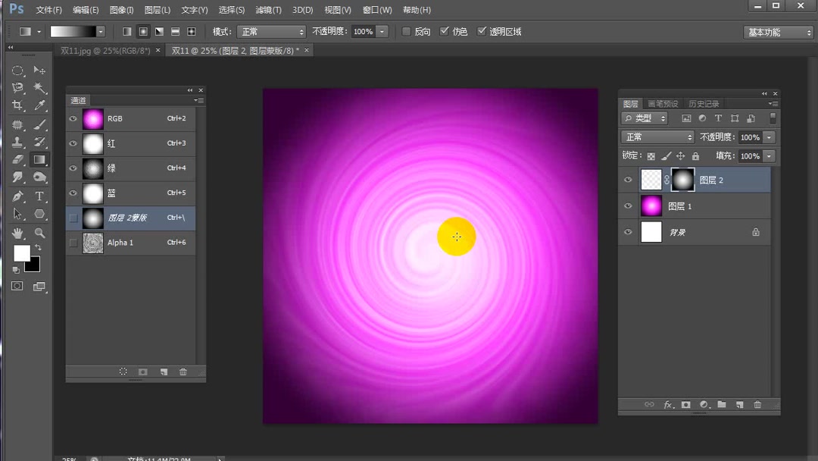Enable the 反向 (Reverse) checkbox
The height and width of the screenshot is (461, 818).
click(x=407, y=32)
